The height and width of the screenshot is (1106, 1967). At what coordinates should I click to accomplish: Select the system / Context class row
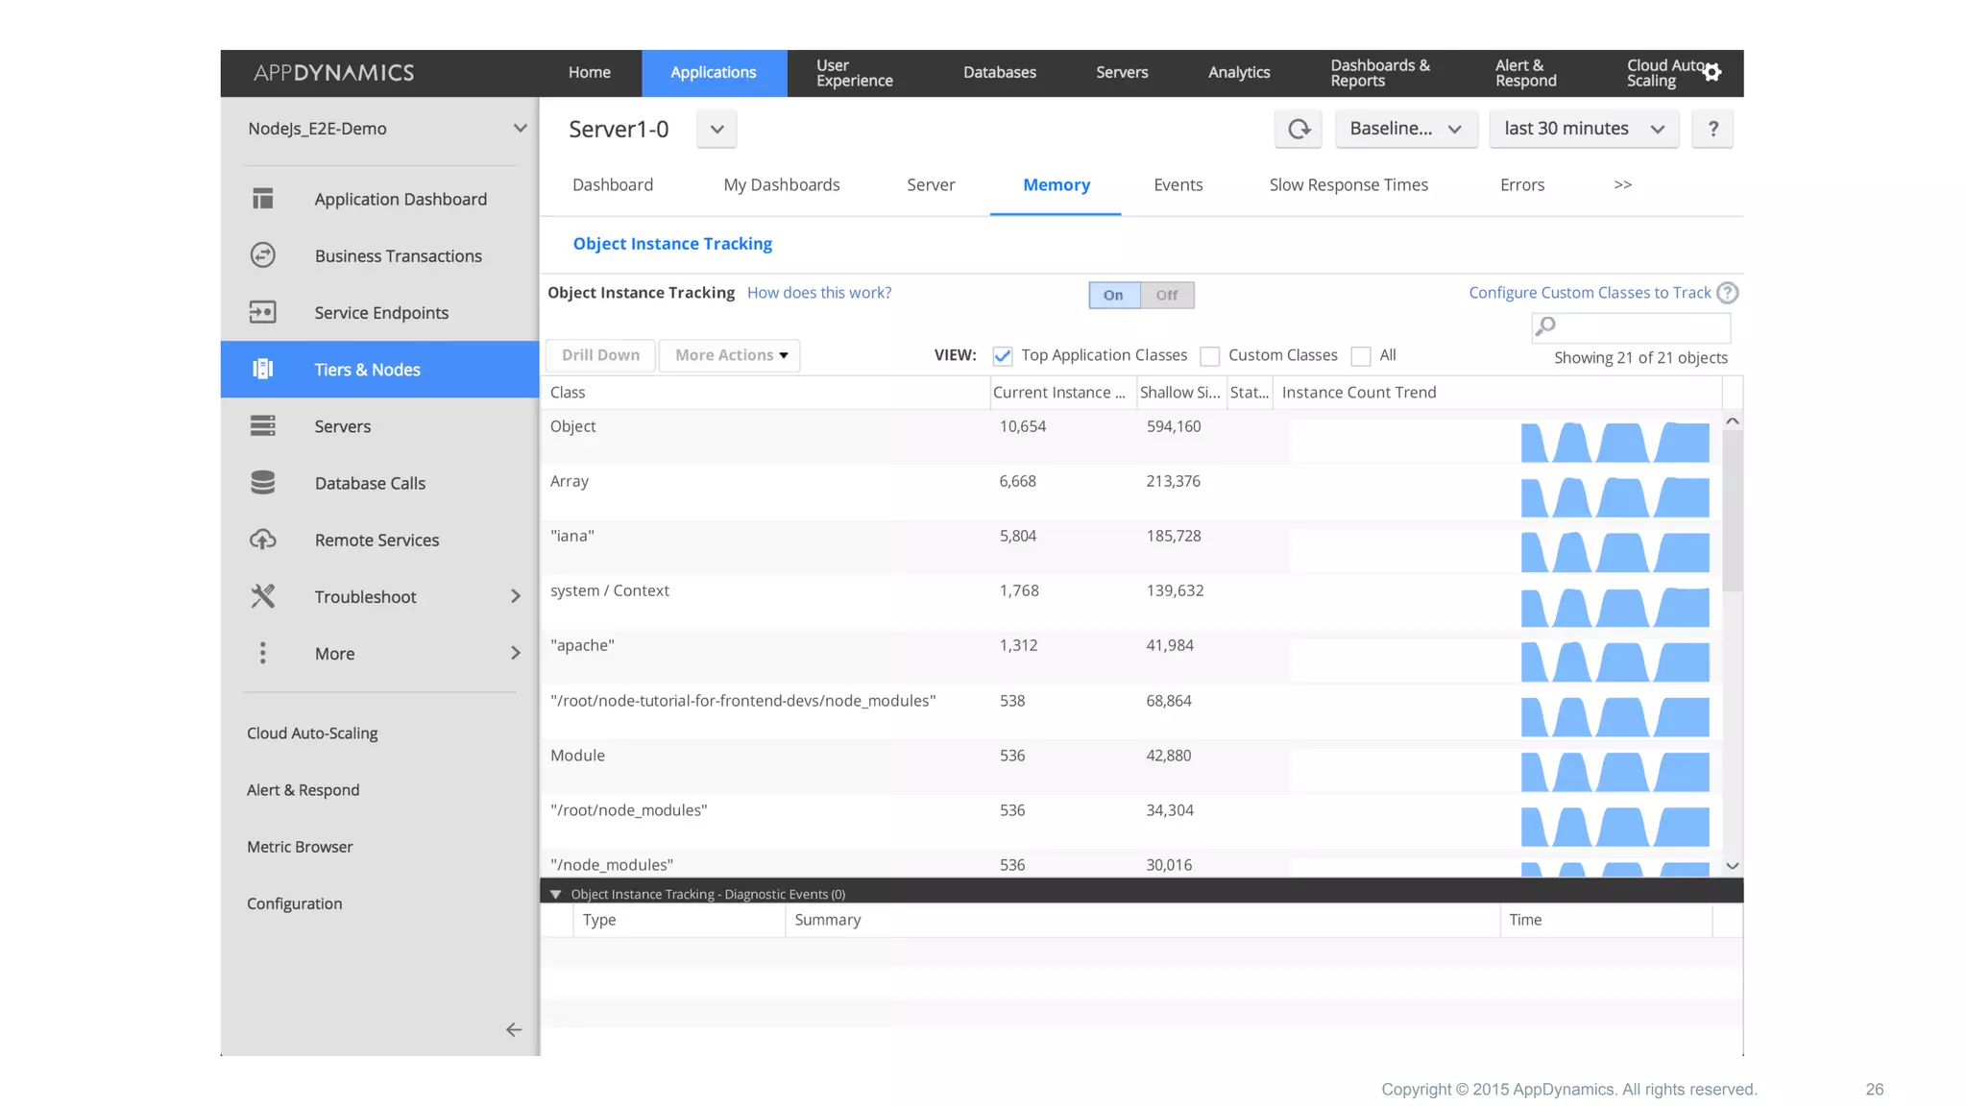[1131, 602]
